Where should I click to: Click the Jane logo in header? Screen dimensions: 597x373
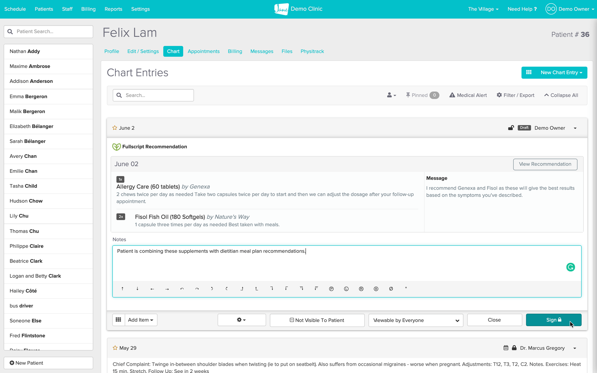[x=281, y=9]
